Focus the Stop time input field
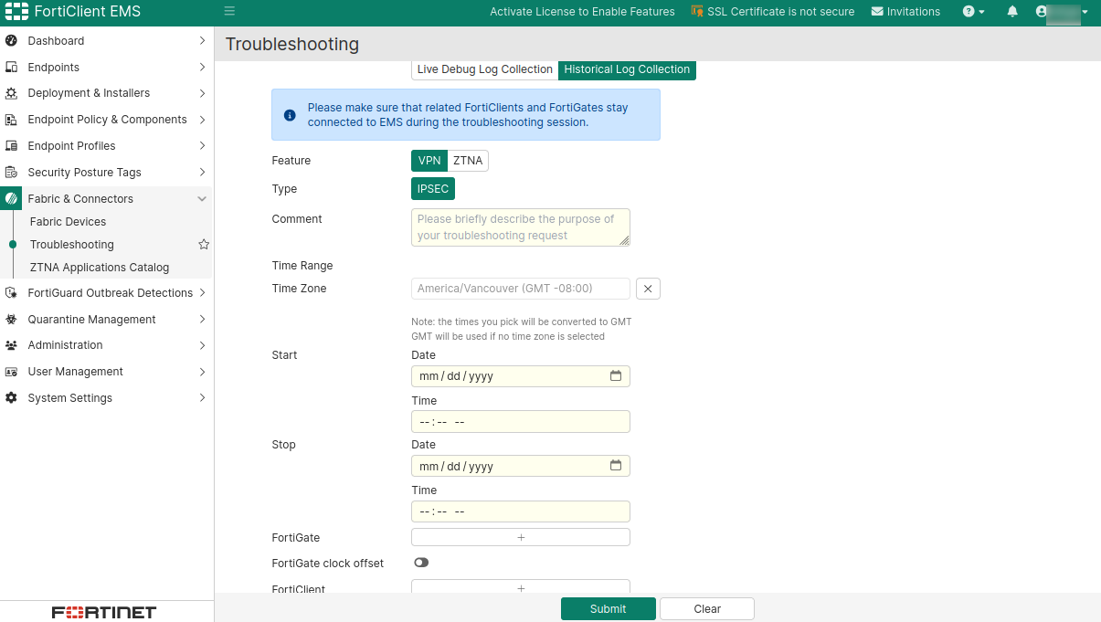1101x622 pixels. [x=521, y=511]
